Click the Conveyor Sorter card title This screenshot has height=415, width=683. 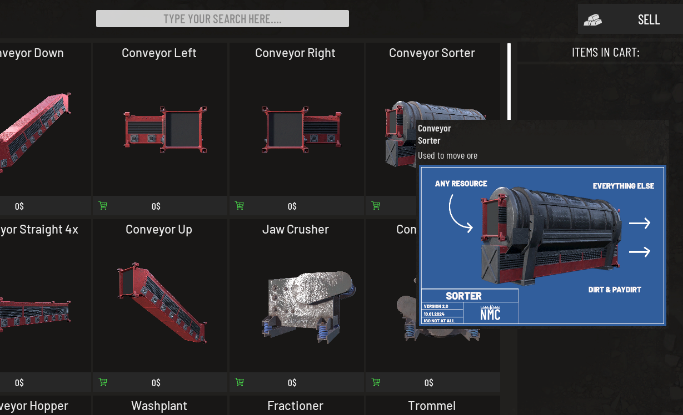(x=432, y=53)
